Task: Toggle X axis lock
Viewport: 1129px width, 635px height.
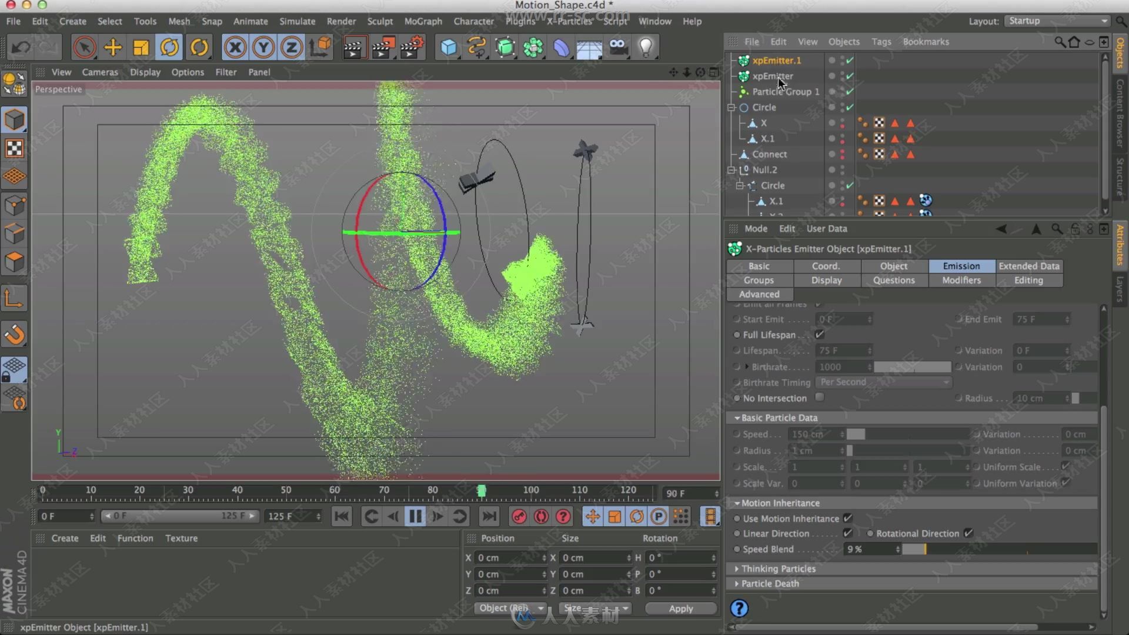Action: [235, 47]
